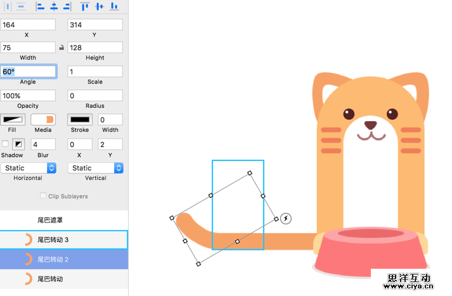452x296 pixels.
Task: Click the Opacity input field
Action: pyautogui.click(x=28, y=96)
